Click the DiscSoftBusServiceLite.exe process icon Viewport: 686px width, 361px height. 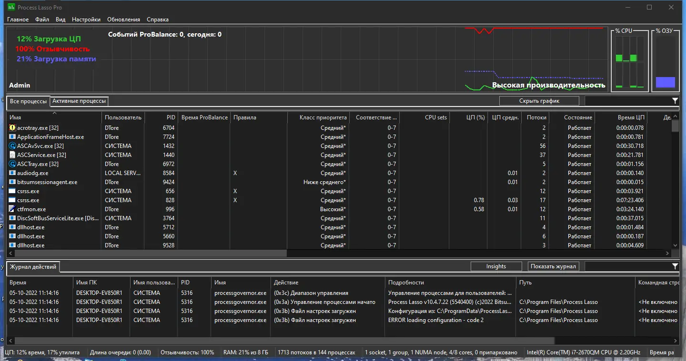12,218
